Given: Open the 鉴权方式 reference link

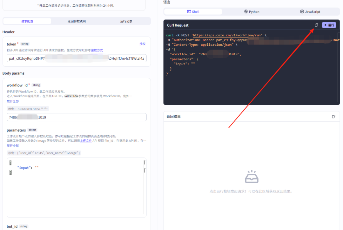Looking at the screenshot, I should coord(97,50).
